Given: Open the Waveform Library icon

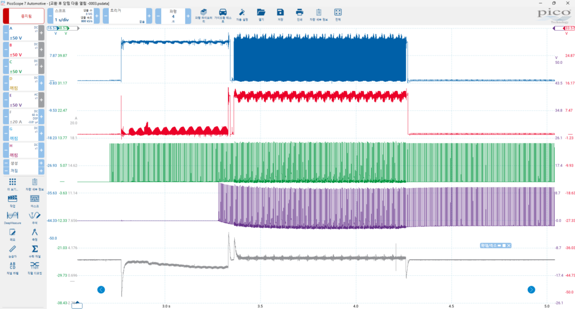Looking at the screenshot, I should point(204,13).
